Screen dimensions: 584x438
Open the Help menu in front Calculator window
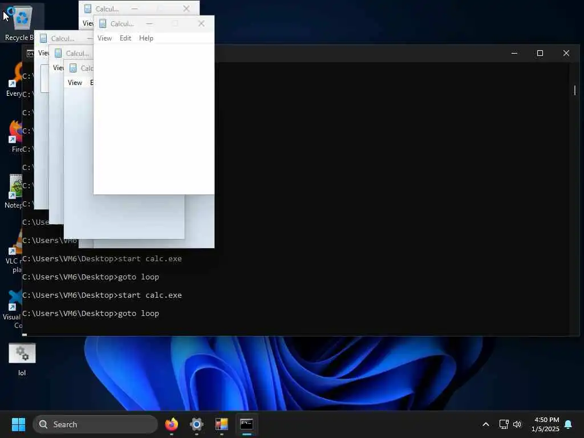[x=146, y=38]
